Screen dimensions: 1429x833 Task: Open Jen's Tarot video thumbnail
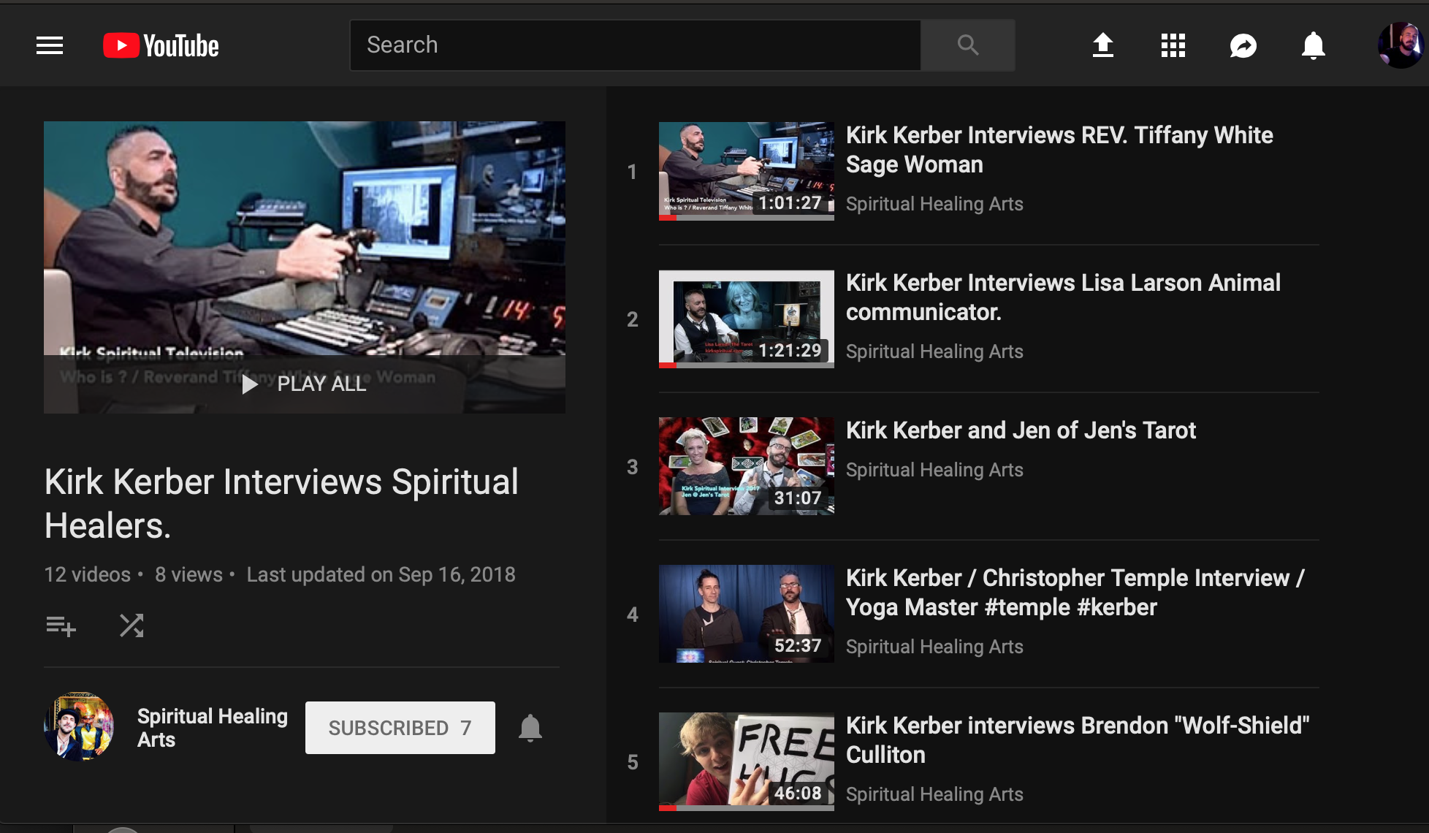pyautogui.click(x=747, y=466)
